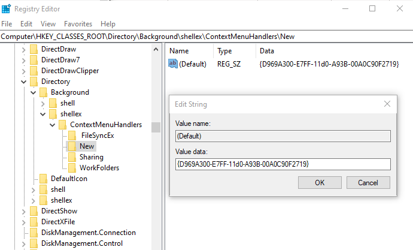Minimize the Registry Editor window
Screen dimensions: 413x250
345,8
